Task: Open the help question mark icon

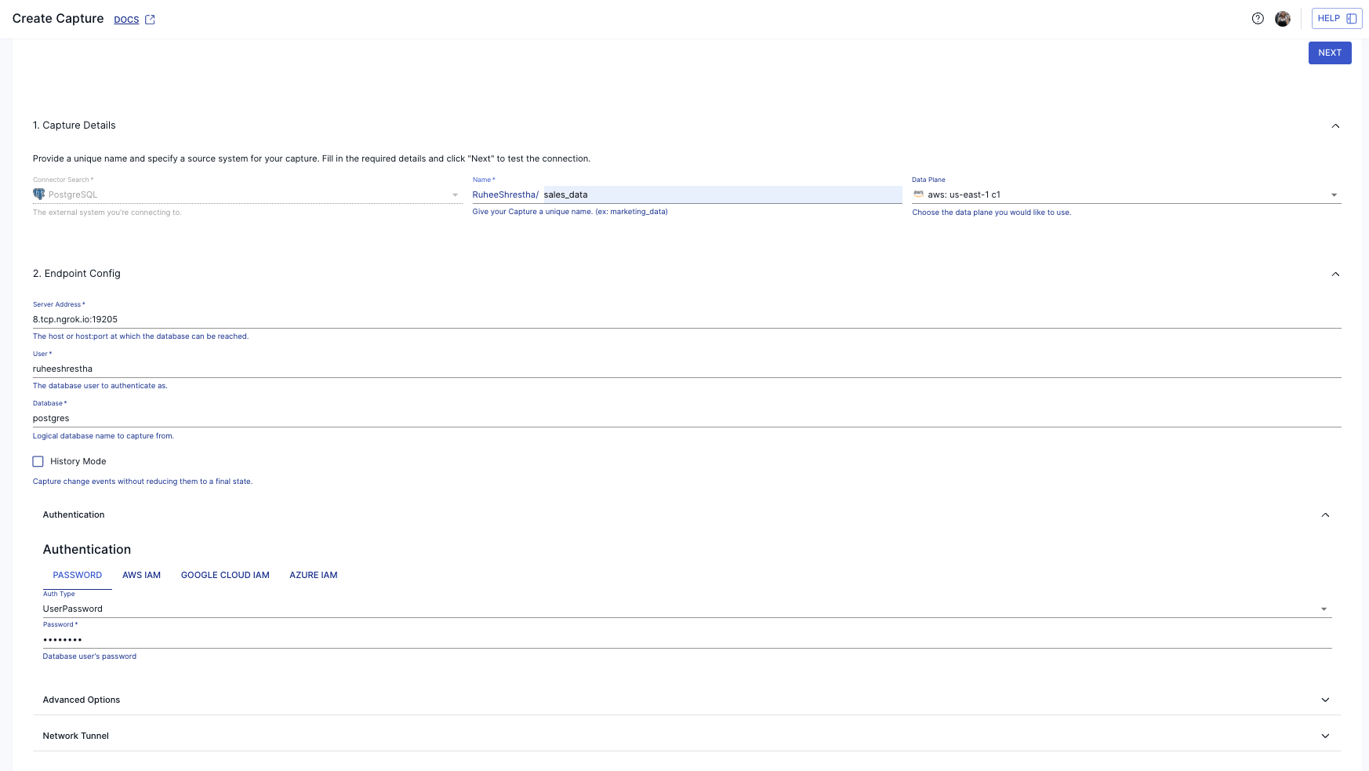Action: point(1256,17)
